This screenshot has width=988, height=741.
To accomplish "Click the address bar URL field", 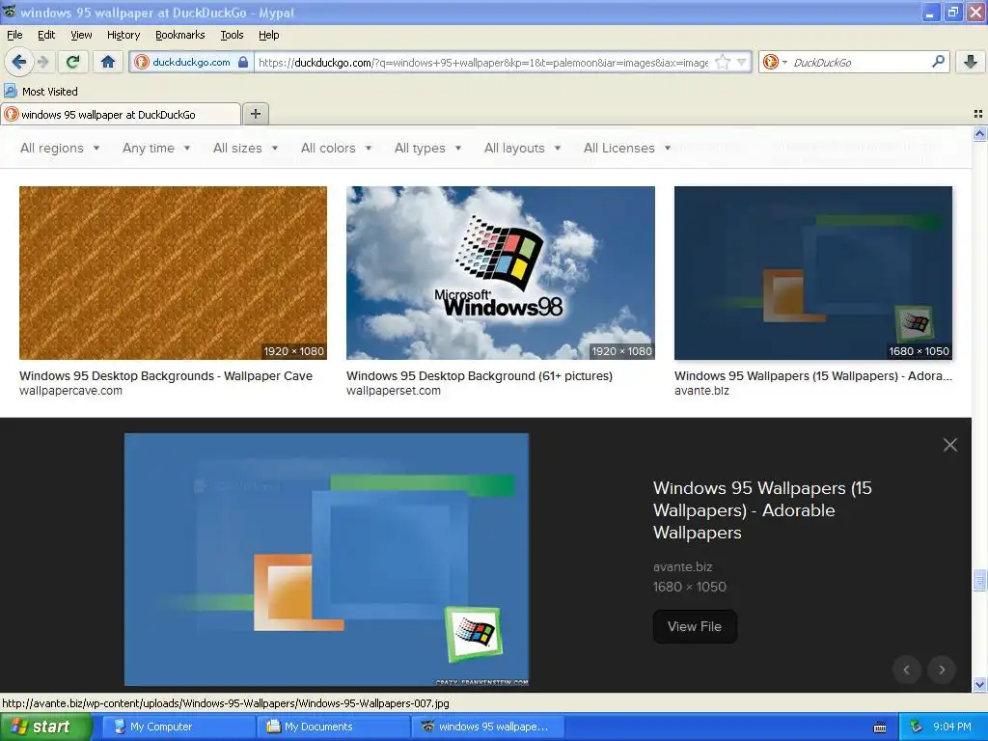I will [483, 62].
